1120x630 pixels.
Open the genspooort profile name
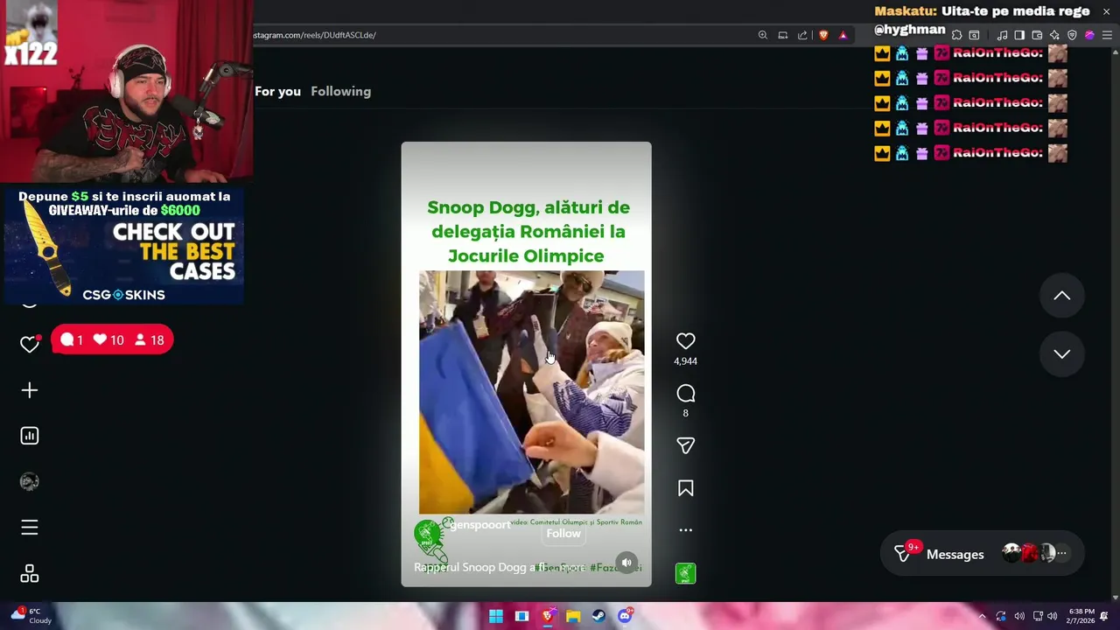click(479, 524)
